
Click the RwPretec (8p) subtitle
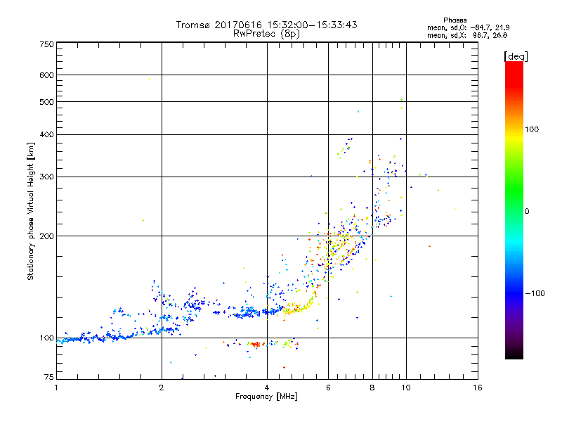(266, 34)
